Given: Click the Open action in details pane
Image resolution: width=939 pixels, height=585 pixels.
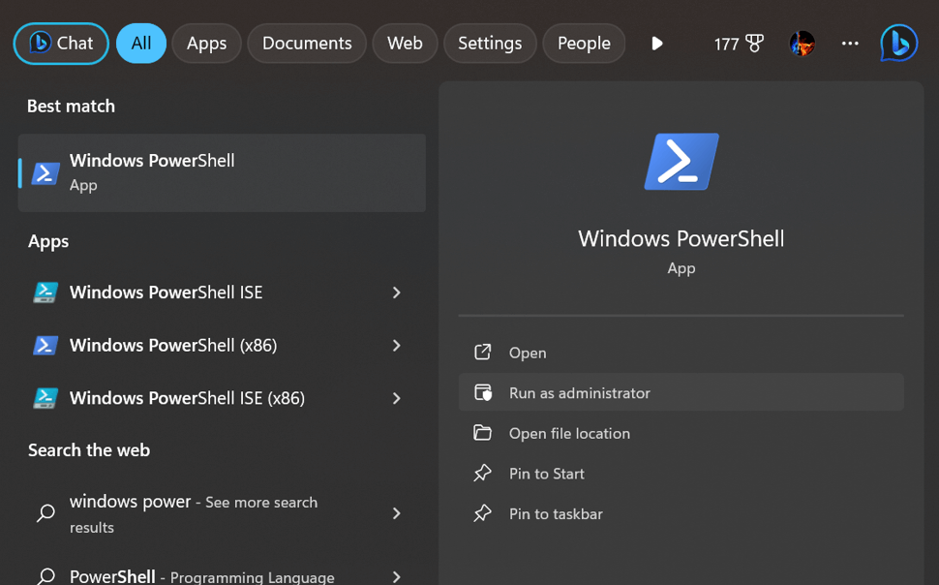Looking at the screenshot, I should [x=681, y=353].
